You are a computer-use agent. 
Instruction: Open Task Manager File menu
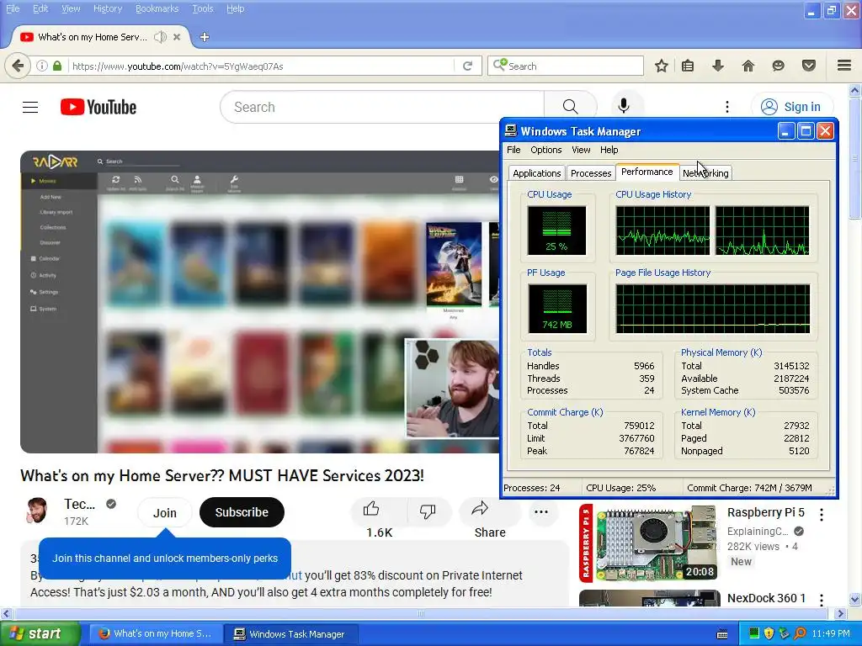pyautogui.click(x=513, y=150)
